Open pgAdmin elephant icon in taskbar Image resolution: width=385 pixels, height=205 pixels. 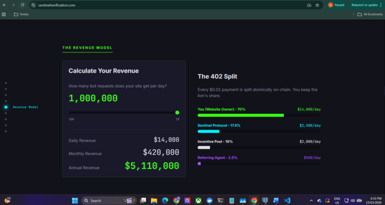coord(265,201)
